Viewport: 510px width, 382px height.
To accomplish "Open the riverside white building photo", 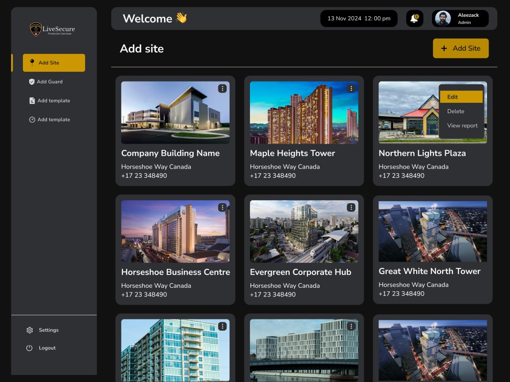I will tap(304, 350).
